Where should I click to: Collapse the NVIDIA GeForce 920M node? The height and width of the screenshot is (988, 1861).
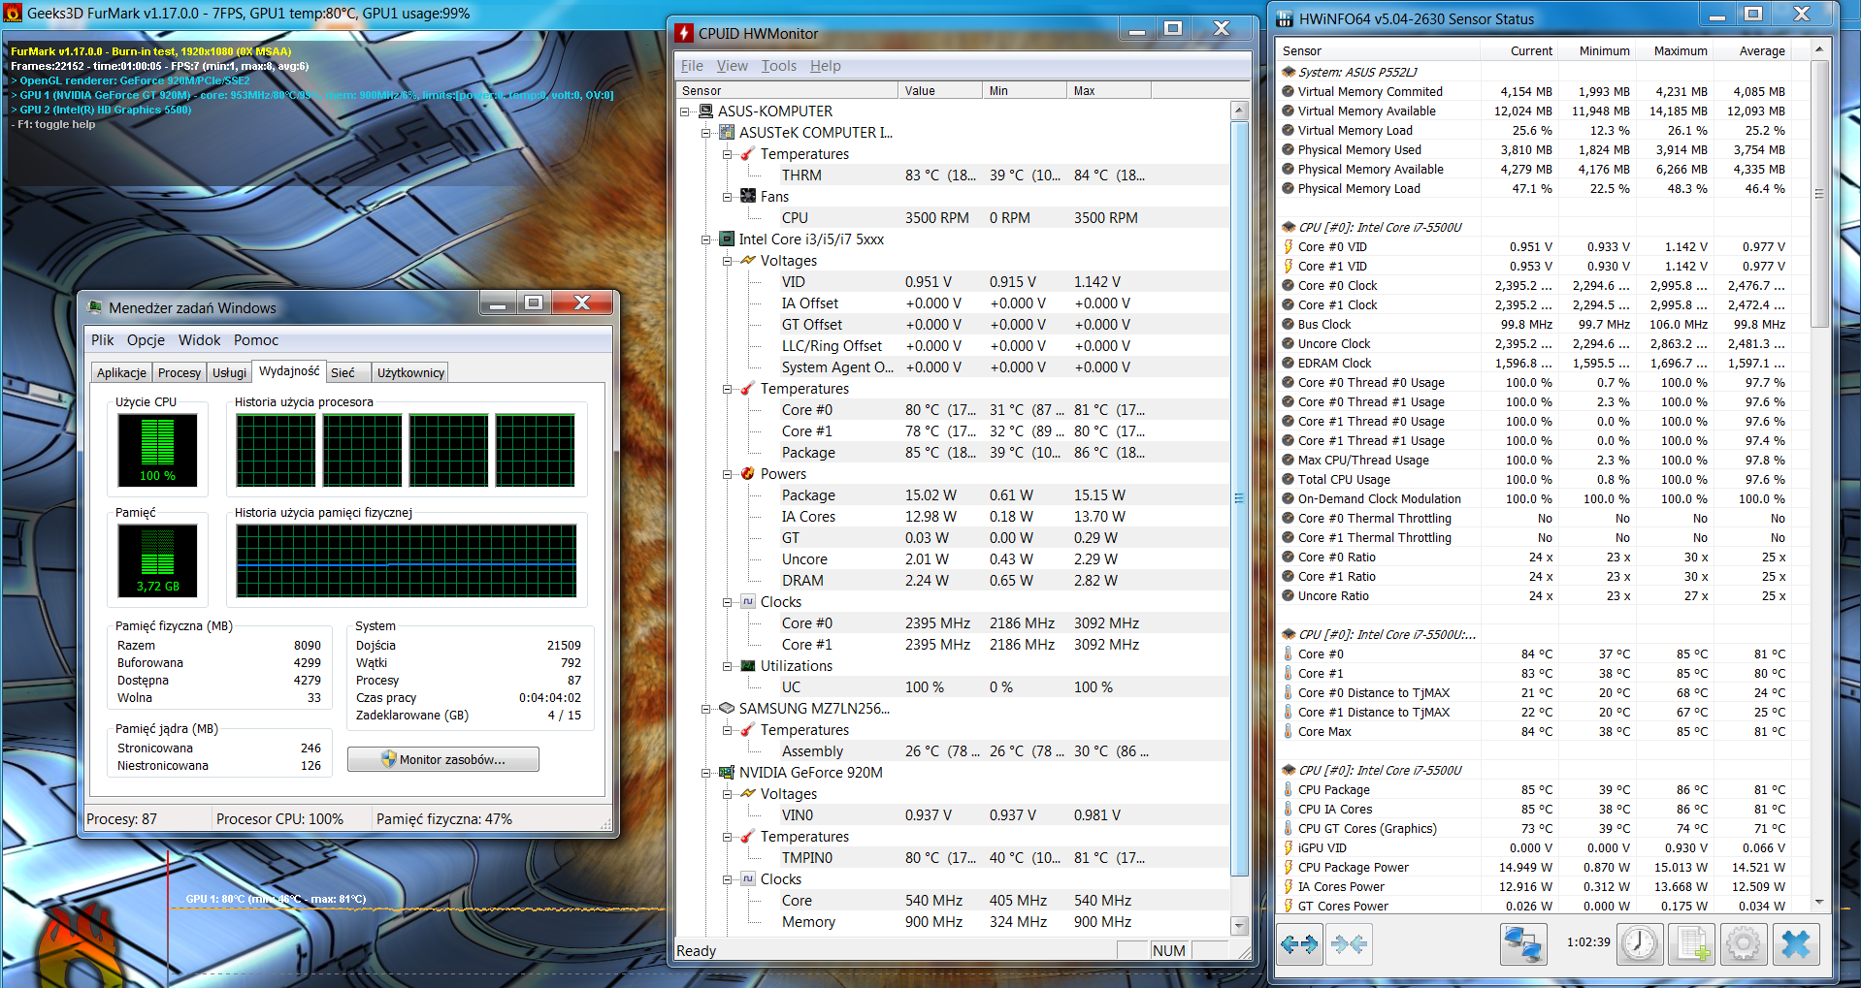(705, 773)
